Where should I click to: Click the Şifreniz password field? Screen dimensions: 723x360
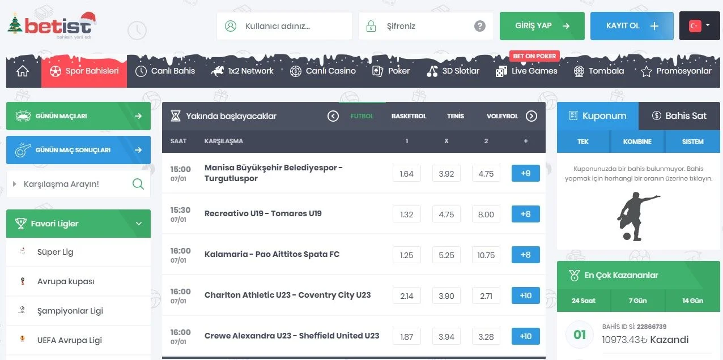click(x=426, y=26)
